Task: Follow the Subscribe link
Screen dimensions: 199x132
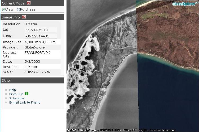Action: coord(16,98)
